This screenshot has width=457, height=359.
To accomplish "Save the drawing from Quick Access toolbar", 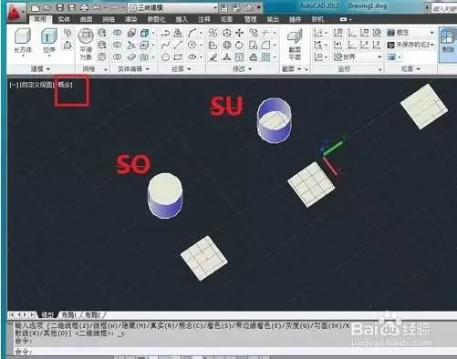I will coord(60,7).
